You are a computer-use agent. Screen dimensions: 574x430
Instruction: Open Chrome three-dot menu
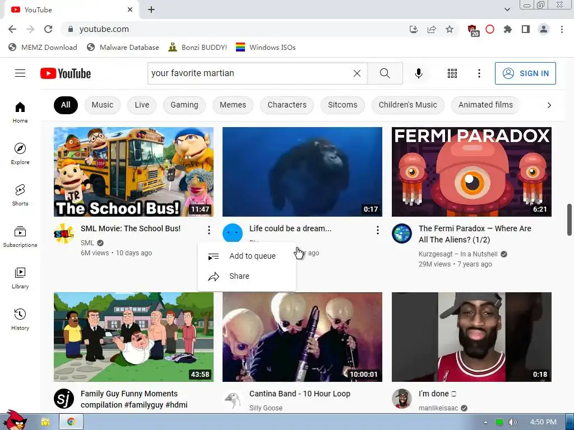pos(562,29)
